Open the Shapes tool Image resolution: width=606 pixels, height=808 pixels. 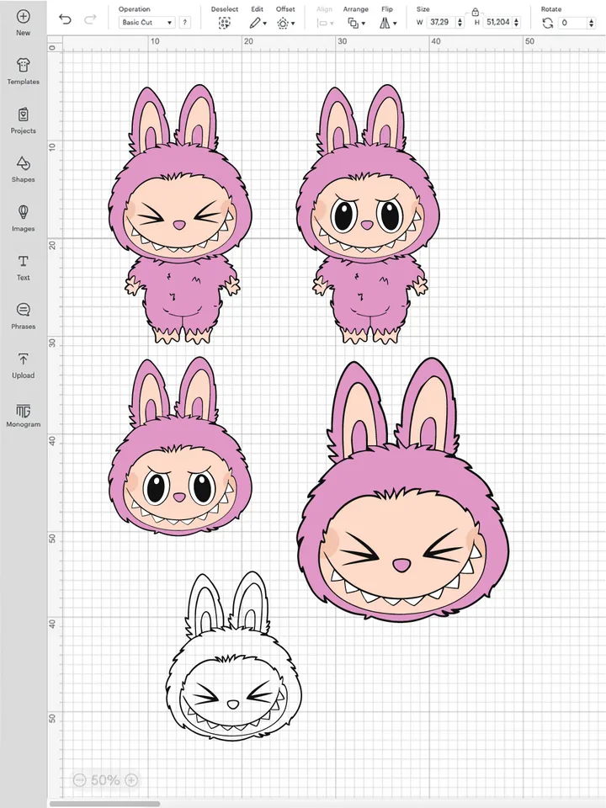[23, 163]
